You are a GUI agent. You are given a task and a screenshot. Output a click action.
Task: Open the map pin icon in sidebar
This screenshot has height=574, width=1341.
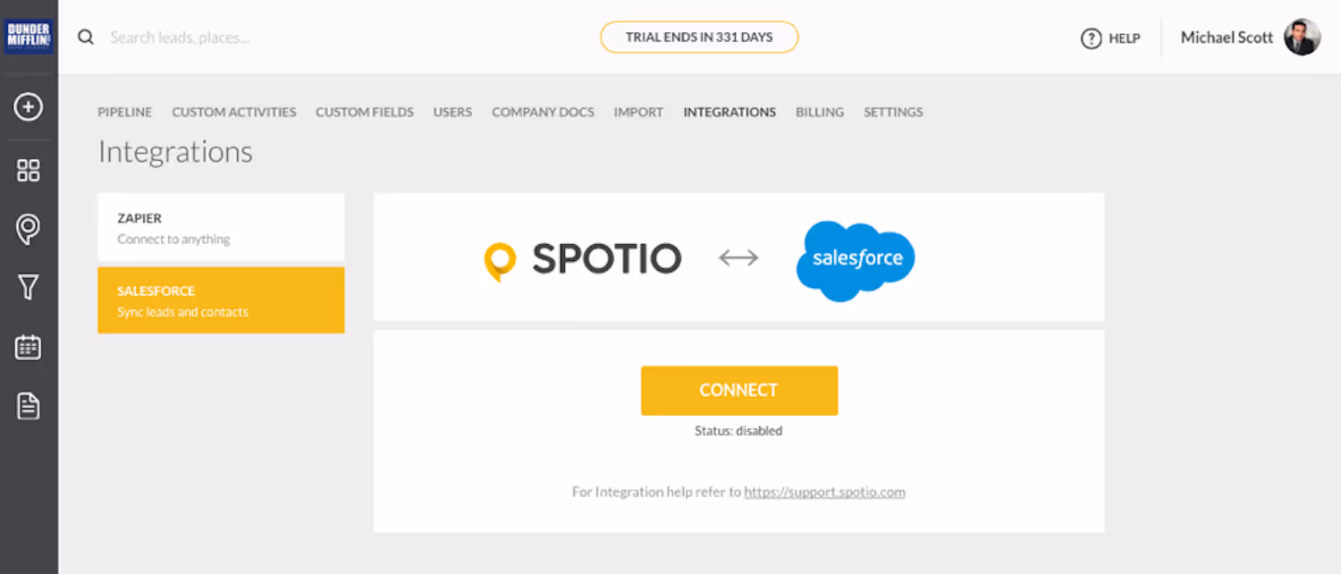click(x=29, y=230)
